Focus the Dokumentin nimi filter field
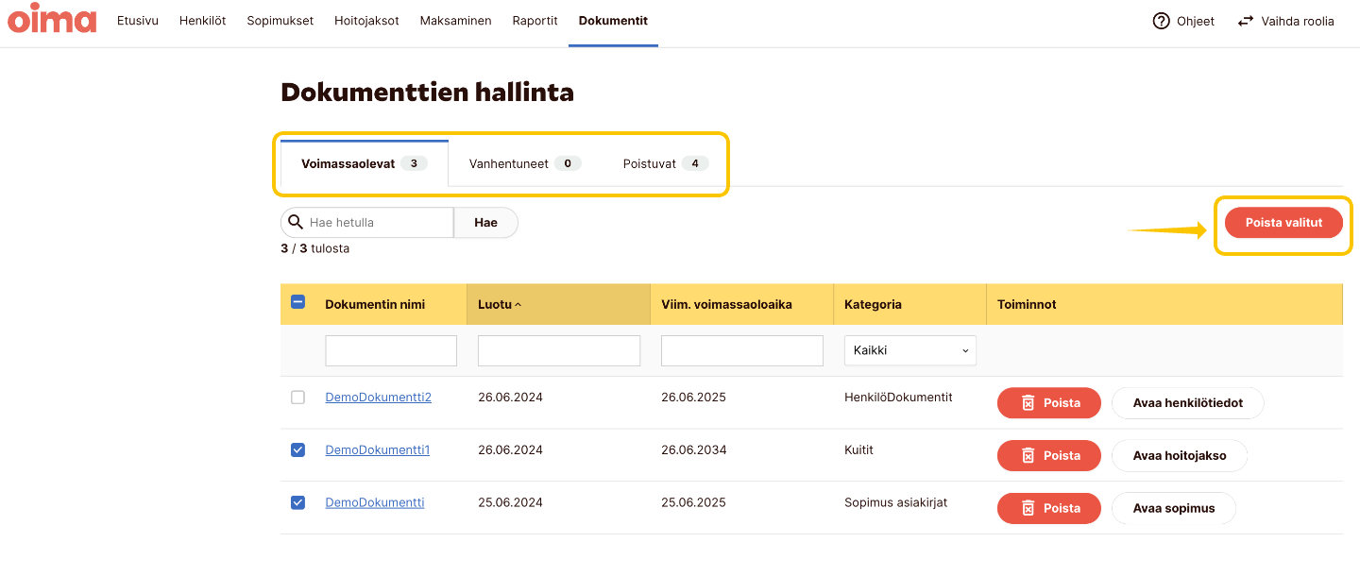Viewport: 1360px width, 576px height. tap(391, 350)
